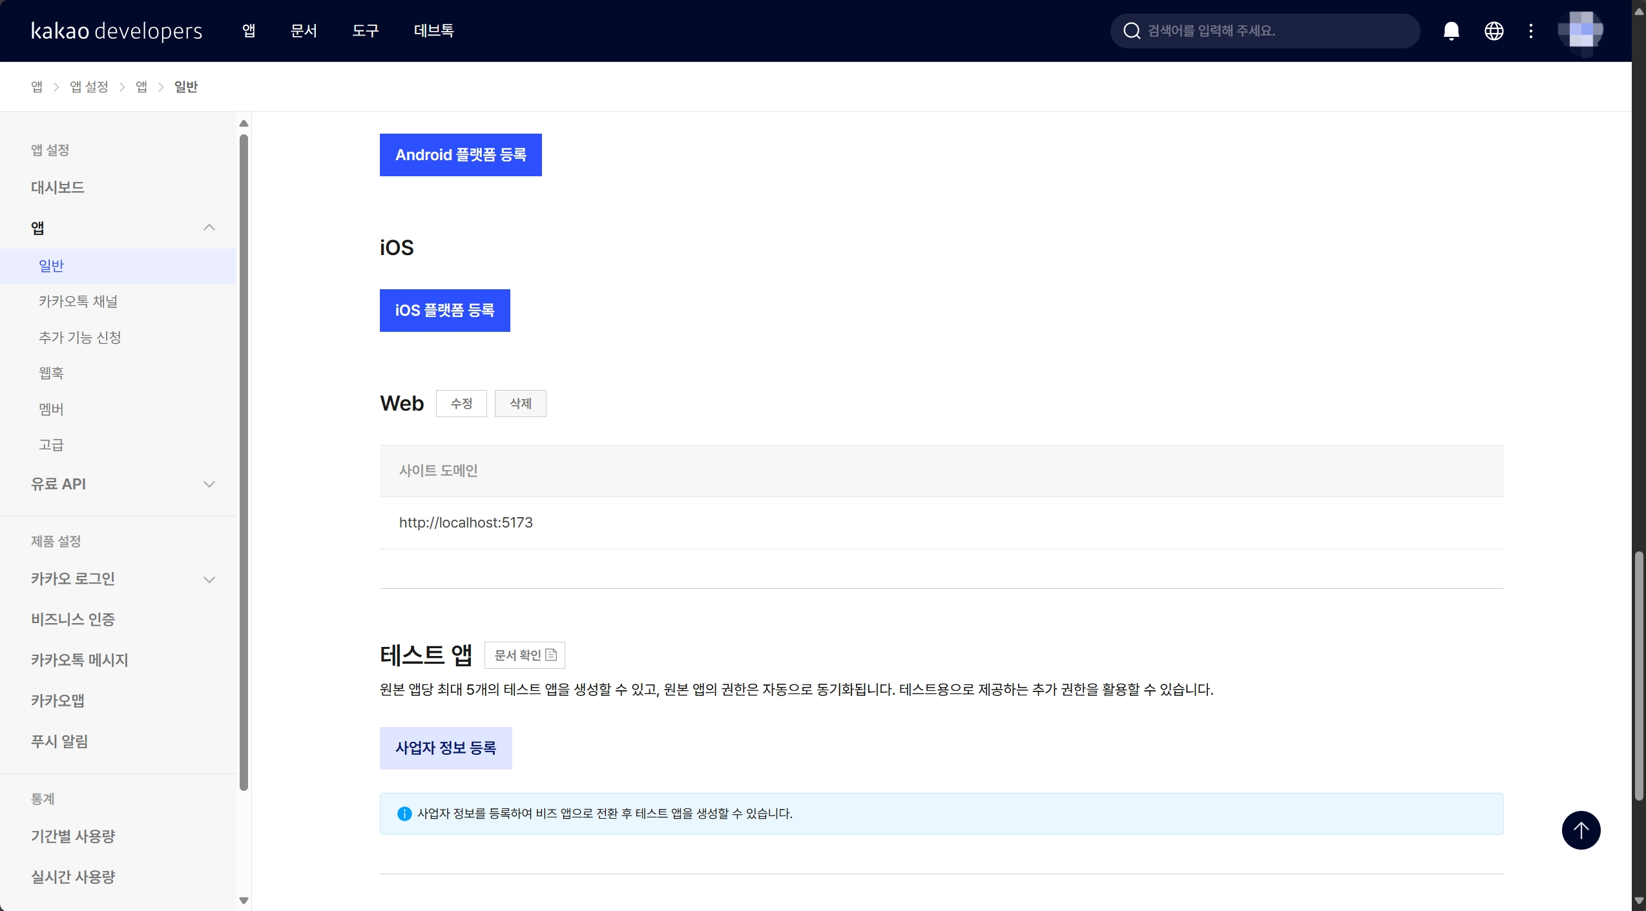
Task: Open the notifications bell icon
Action: coord(1451,30)
